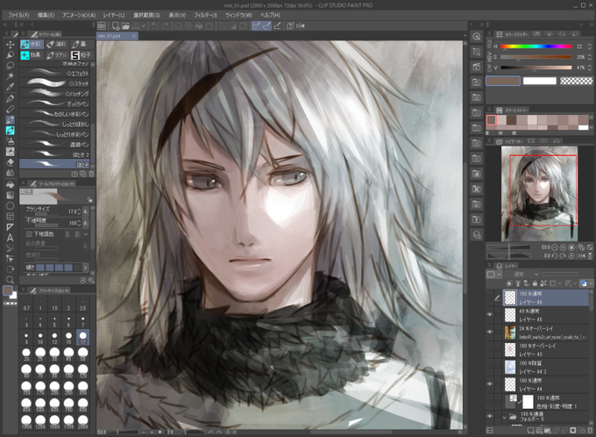Click the Undo arrow in command bar

155,25
